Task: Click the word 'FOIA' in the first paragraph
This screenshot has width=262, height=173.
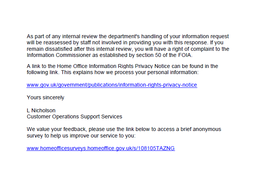Action: click(x=185, y=55)
